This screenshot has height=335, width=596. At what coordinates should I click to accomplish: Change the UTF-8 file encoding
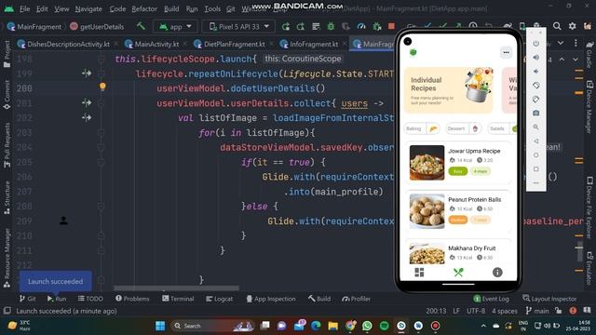pos(476,311)
